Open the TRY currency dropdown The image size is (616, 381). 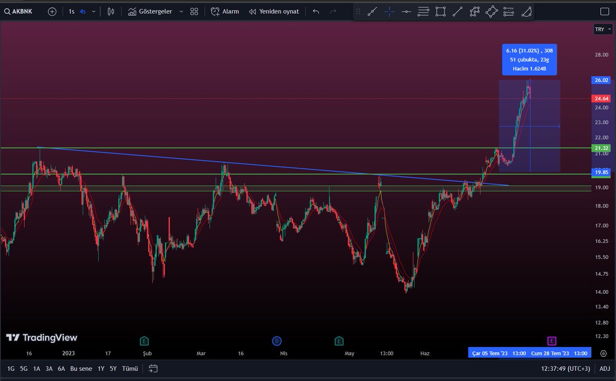(603, 29)
